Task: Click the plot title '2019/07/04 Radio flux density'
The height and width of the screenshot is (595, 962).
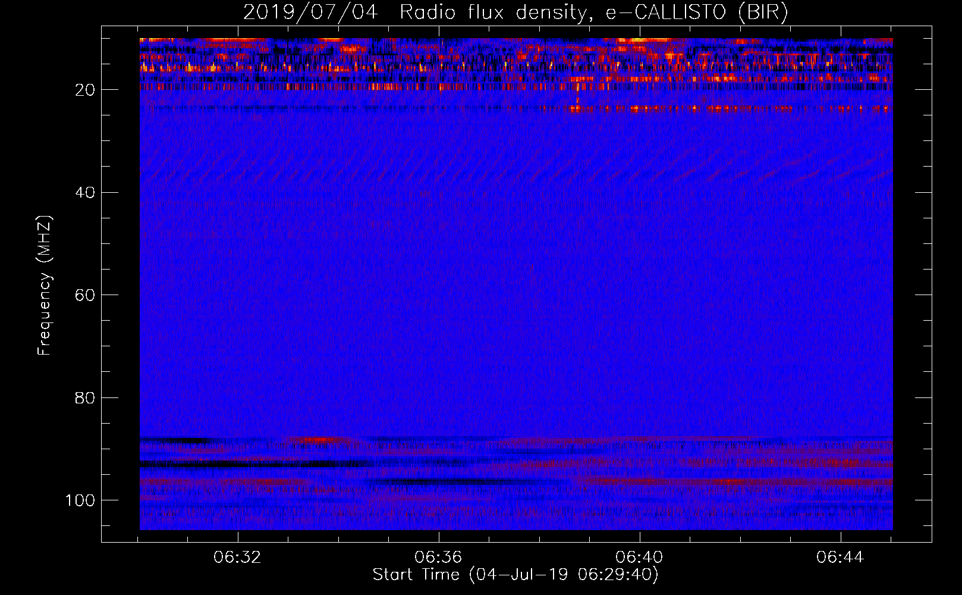Action: pos(516,12)
